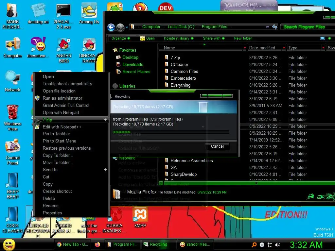Switch to Recycling taskbar button
The image size is (335, 251).
[158, 244]
